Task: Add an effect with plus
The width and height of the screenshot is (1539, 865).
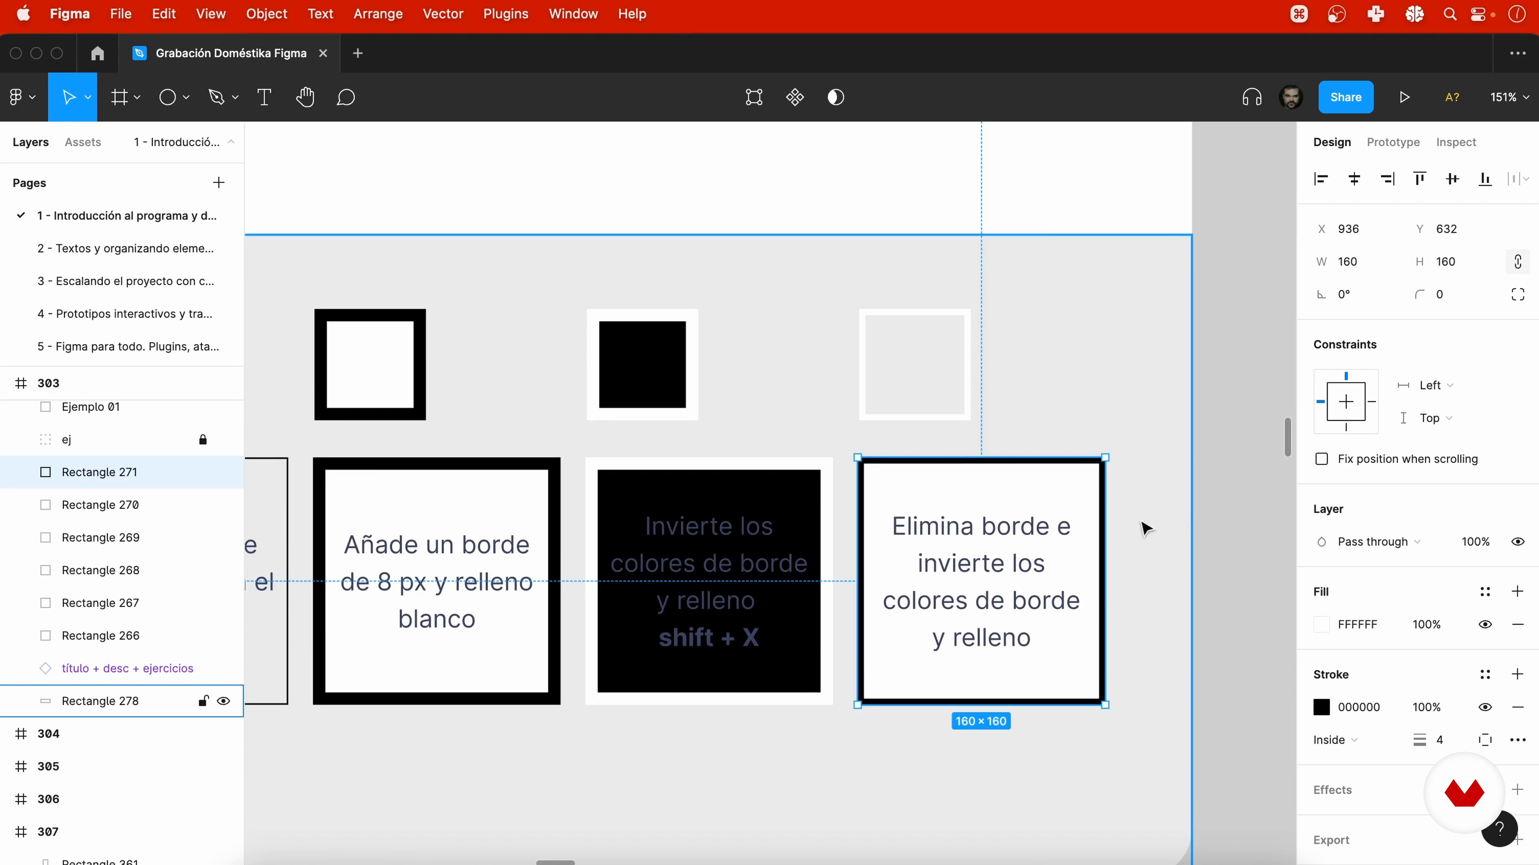Action: (x=1517, y=790)
